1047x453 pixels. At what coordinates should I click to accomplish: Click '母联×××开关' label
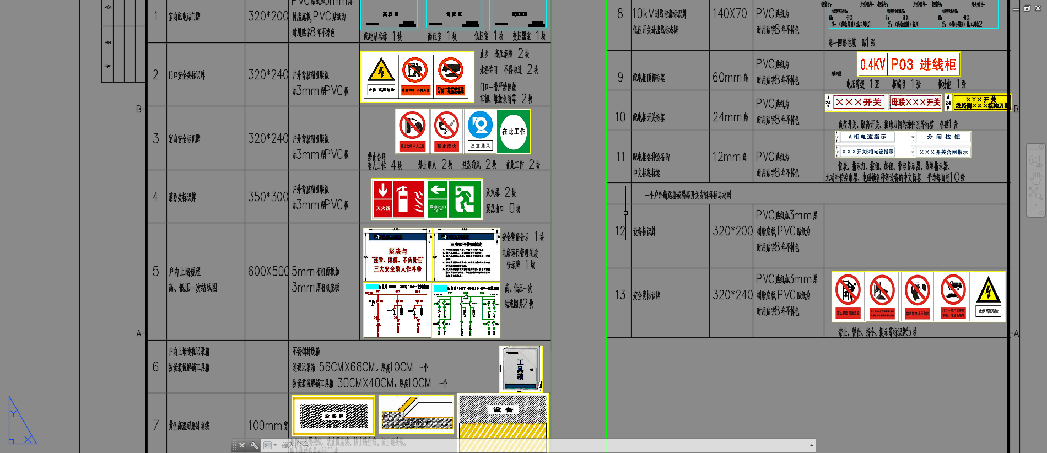pyautogui.click(x=915, y=102)
